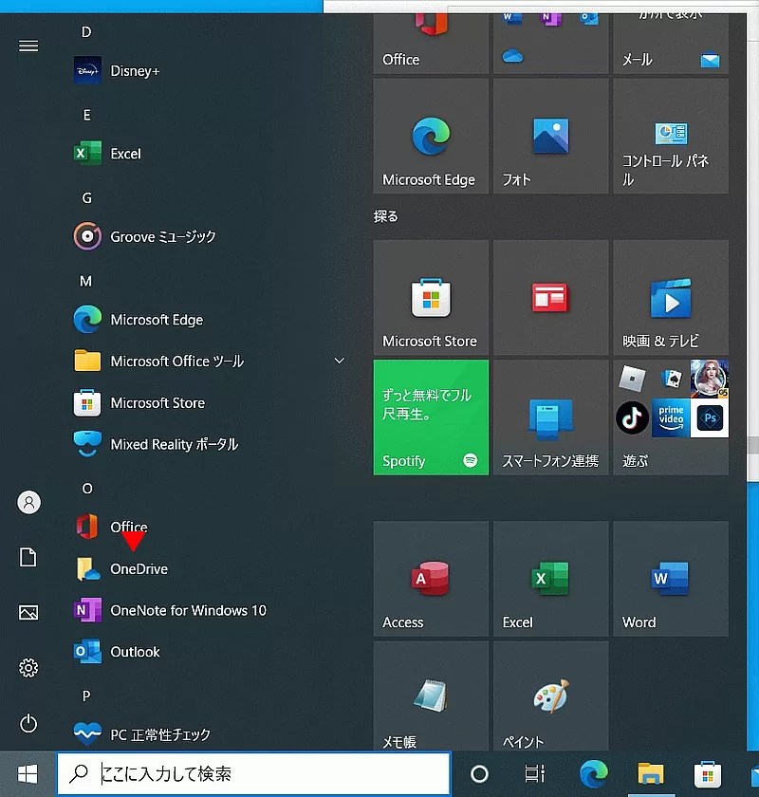Open the Access tile
Viewport: 759px width, 797px height.
(x=431, y=579)
